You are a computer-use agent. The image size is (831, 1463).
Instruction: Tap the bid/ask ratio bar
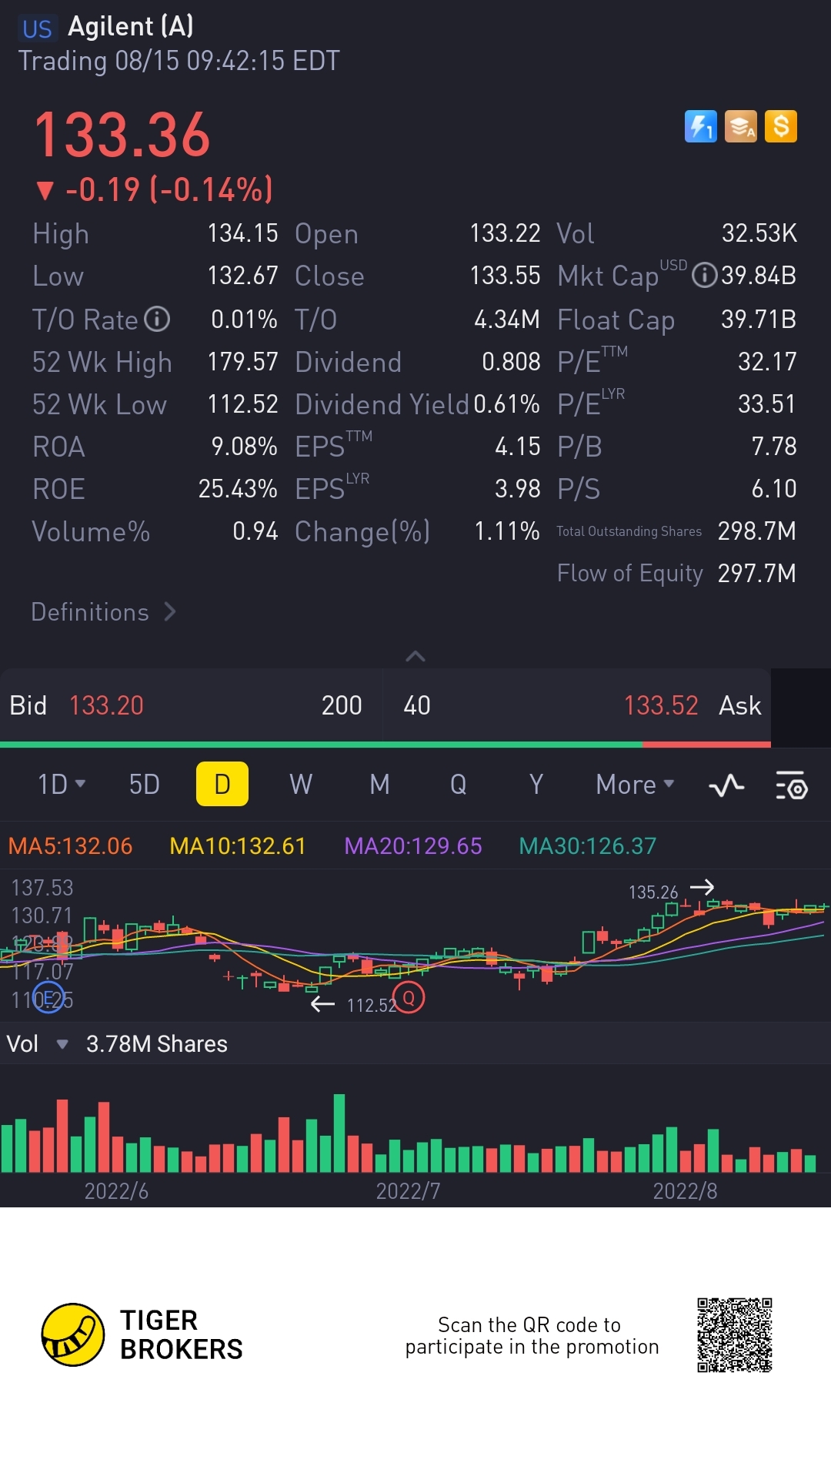point(385,745)
